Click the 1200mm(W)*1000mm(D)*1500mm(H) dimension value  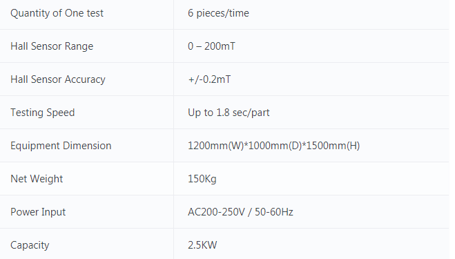coord(274,146)
